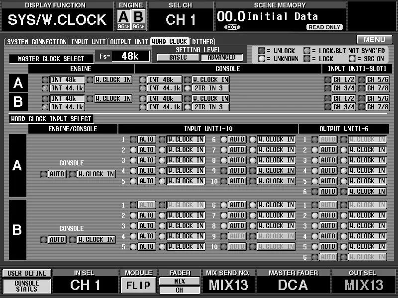The image size is (398, 298).
Task: Select CH 3/4 input unit slot in row B
Action: (344, 107)
